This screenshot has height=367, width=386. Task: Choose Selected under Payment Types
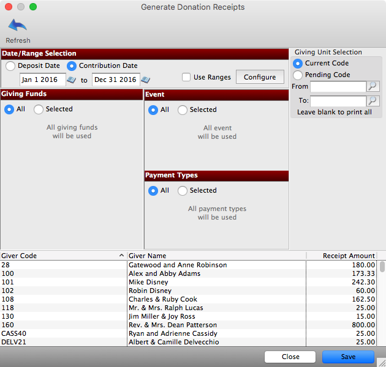pyautogui.click(x=183, y=191)
